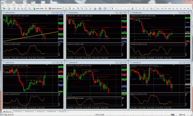Show the Market Watch window
This screenshot has width=193, height=116.
[x=15, y=8]
